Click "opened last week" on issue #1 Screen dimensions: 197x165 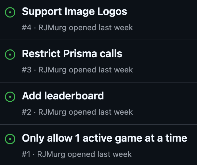coord(100,154)
